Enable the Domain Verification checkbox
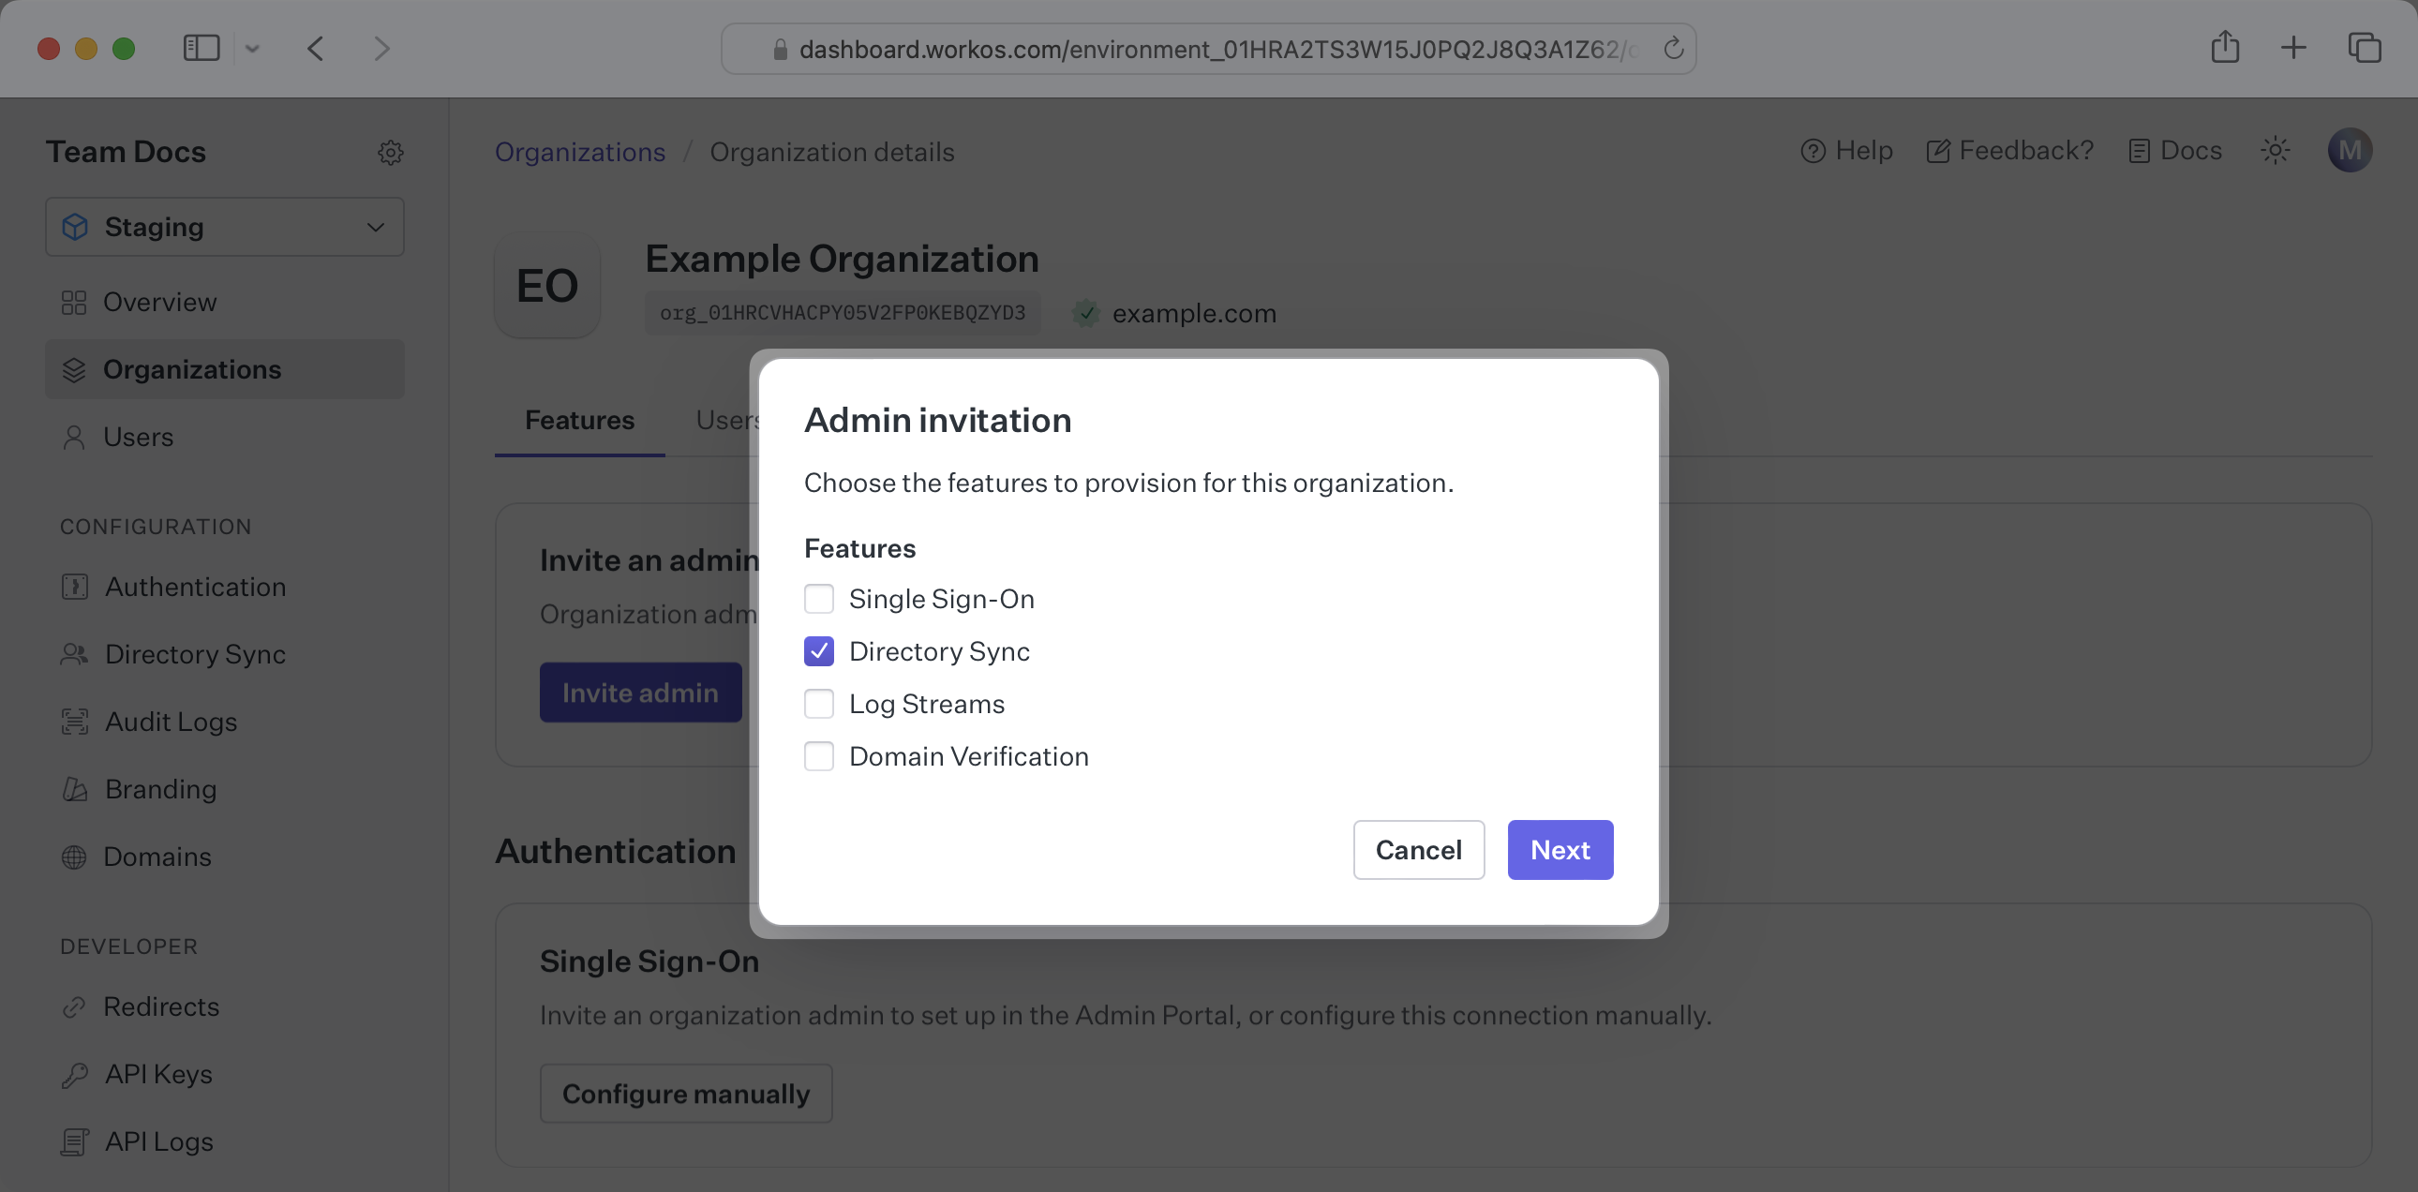 [817, 755]
